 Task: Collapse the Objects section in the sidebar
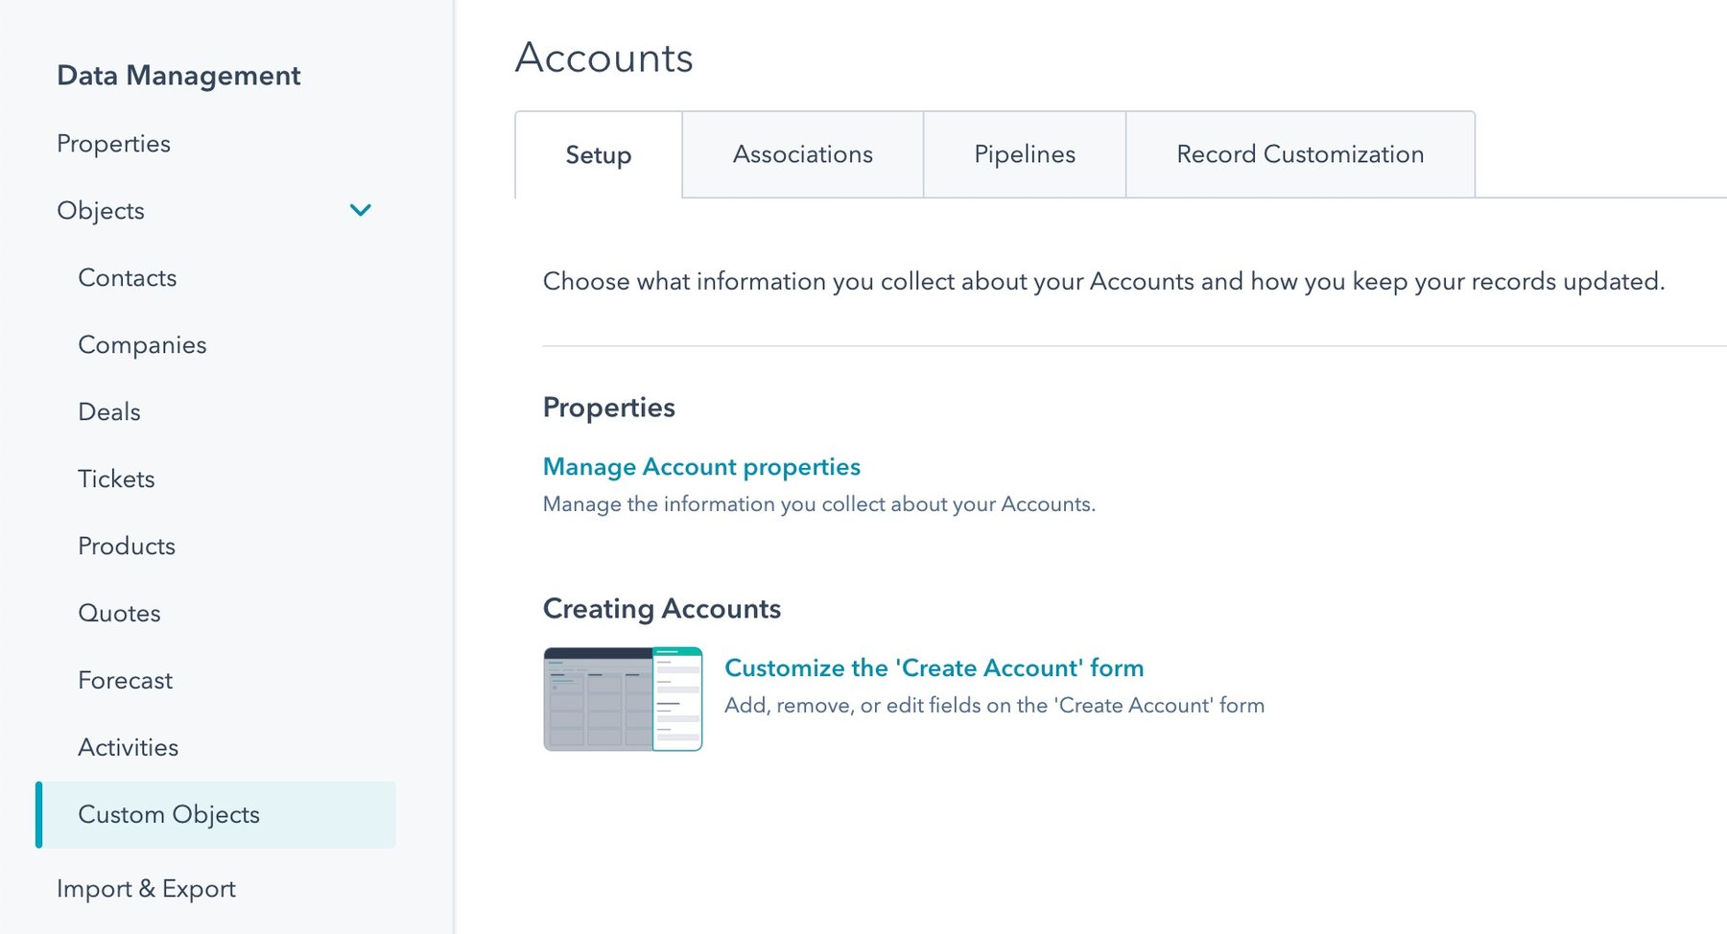click(x=362, y=210)
